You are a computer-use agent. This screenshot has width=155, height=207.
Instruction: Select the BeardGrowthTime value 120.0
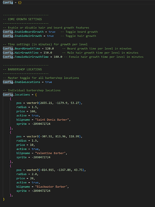coord(50,48)
